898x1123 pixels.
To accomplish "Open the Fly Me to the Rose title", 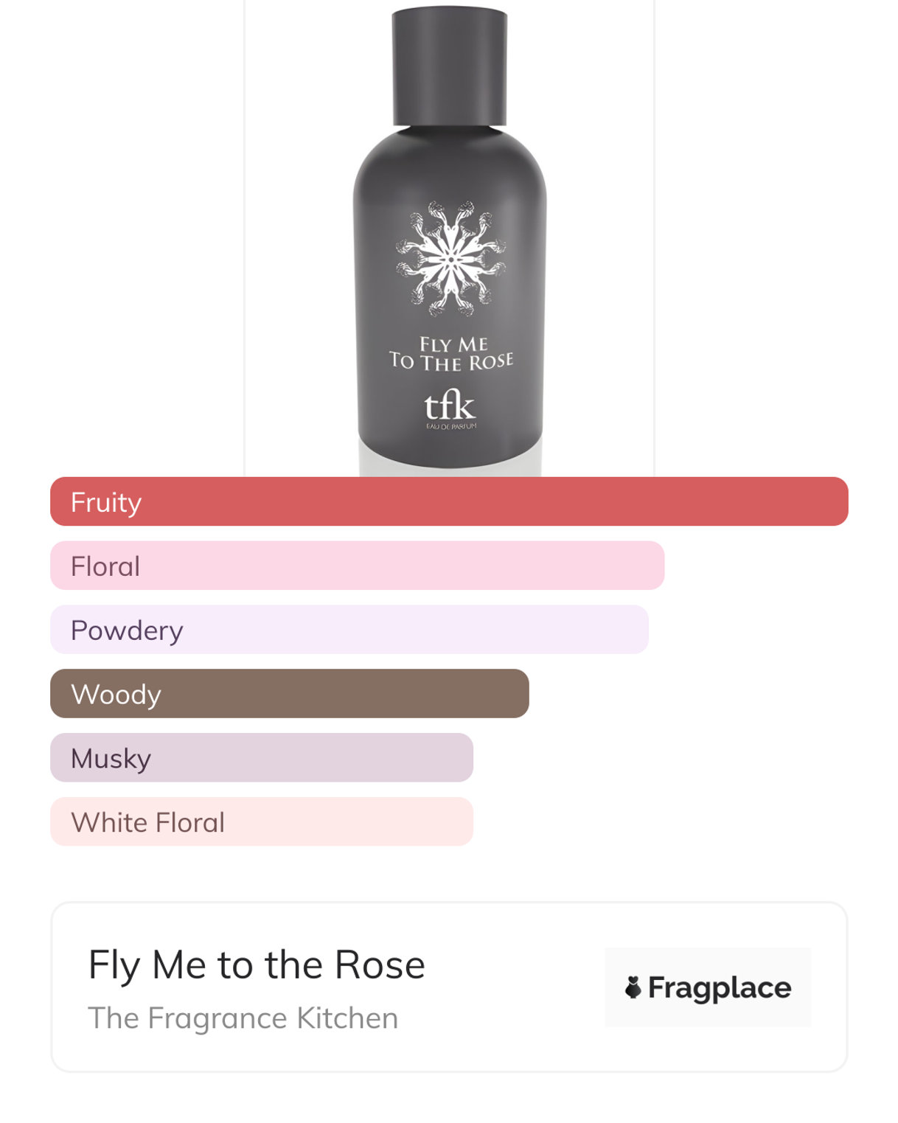I will click(257, 964).
